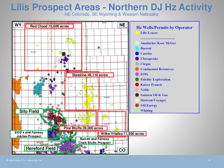Select the 'SM Energy' legend text

click(149, 106)
